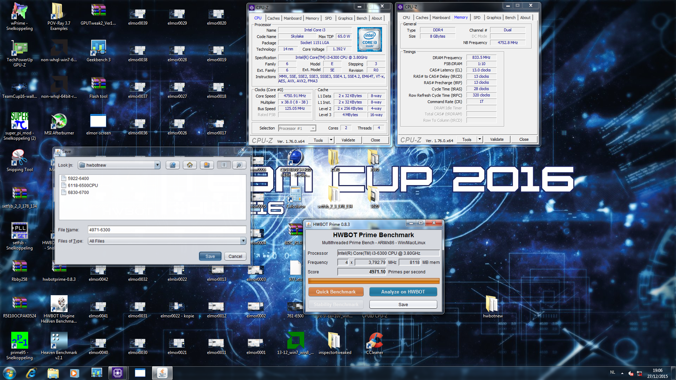Click Validate in right CPU-Z window

497,139
